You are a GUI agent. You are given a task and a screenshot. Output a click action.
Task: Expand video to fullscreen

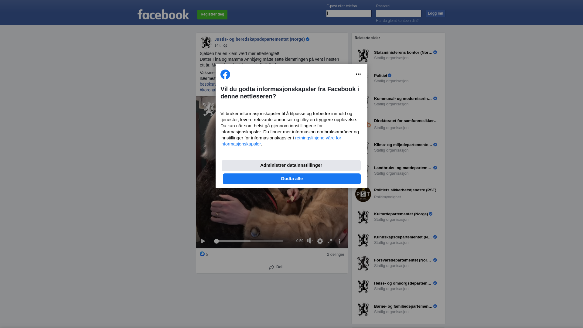[x=330, y=241]
